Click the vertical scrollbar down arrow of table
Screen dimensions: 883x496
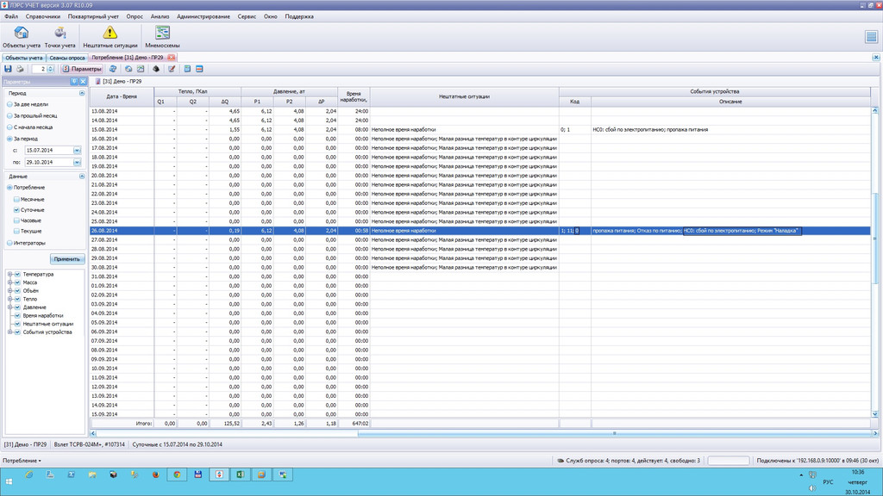tap(874, 414)
